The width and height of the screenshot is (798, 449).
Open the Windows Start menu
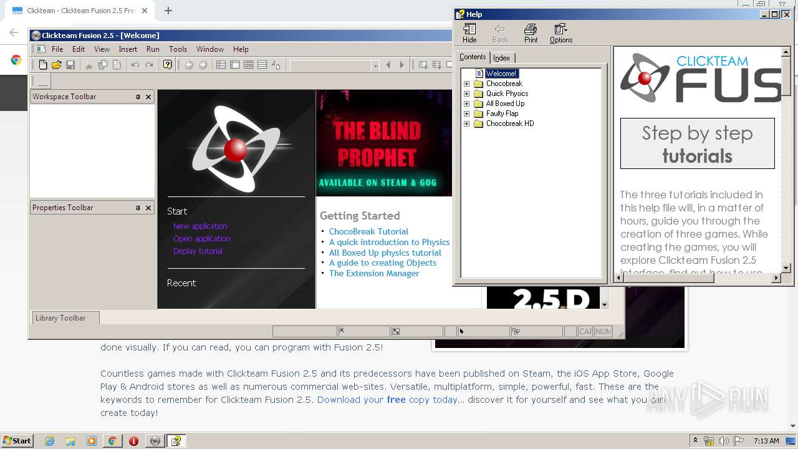(x=17, y=441)
